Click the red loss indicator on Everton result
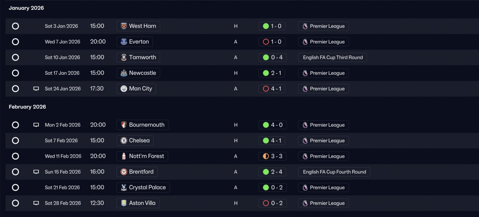Viewport: 479px width, 217px height. click(x=266, y=42)
